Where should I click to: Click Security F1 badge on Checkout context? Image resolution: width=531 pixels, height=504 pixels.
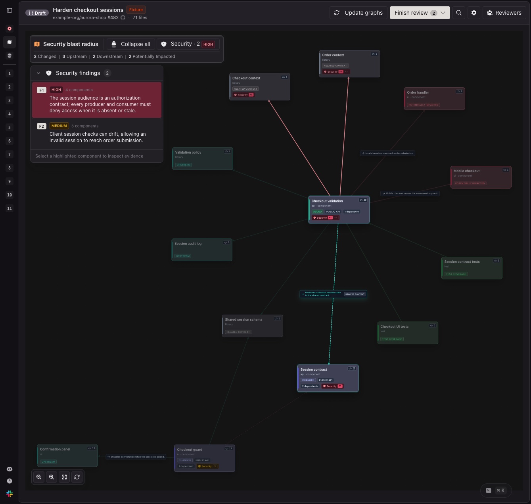[243, 95]
